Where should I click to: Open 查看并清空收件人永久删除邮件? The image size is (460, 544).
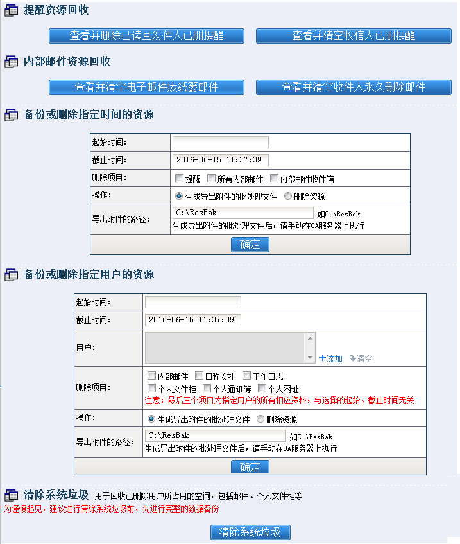(354, 87)
